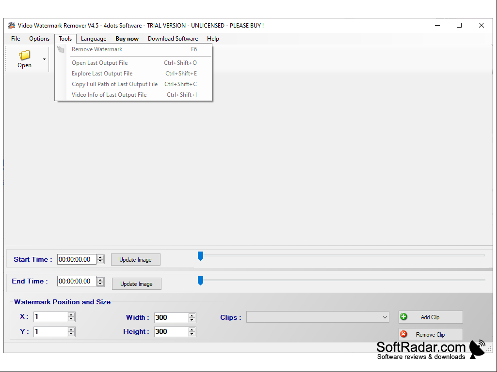Image resolution: width=497 pixels, height=372 pixels.
Task: Expand the Open button dropdown arrow
Action: (x=45, y=59)
